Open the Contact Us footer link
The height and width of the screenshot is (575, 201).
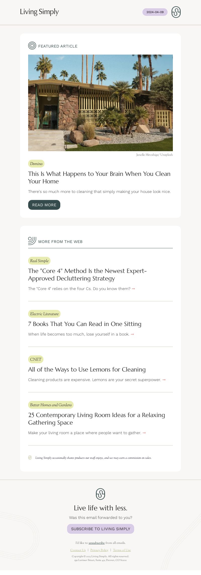coord(78,550)
